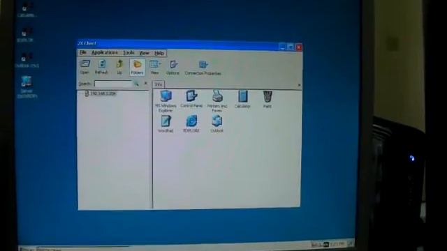Open Connection Properties in toolbar
The height and width of the screenshot is (251, 447).
pyautogui.click(x=203, y=68)
